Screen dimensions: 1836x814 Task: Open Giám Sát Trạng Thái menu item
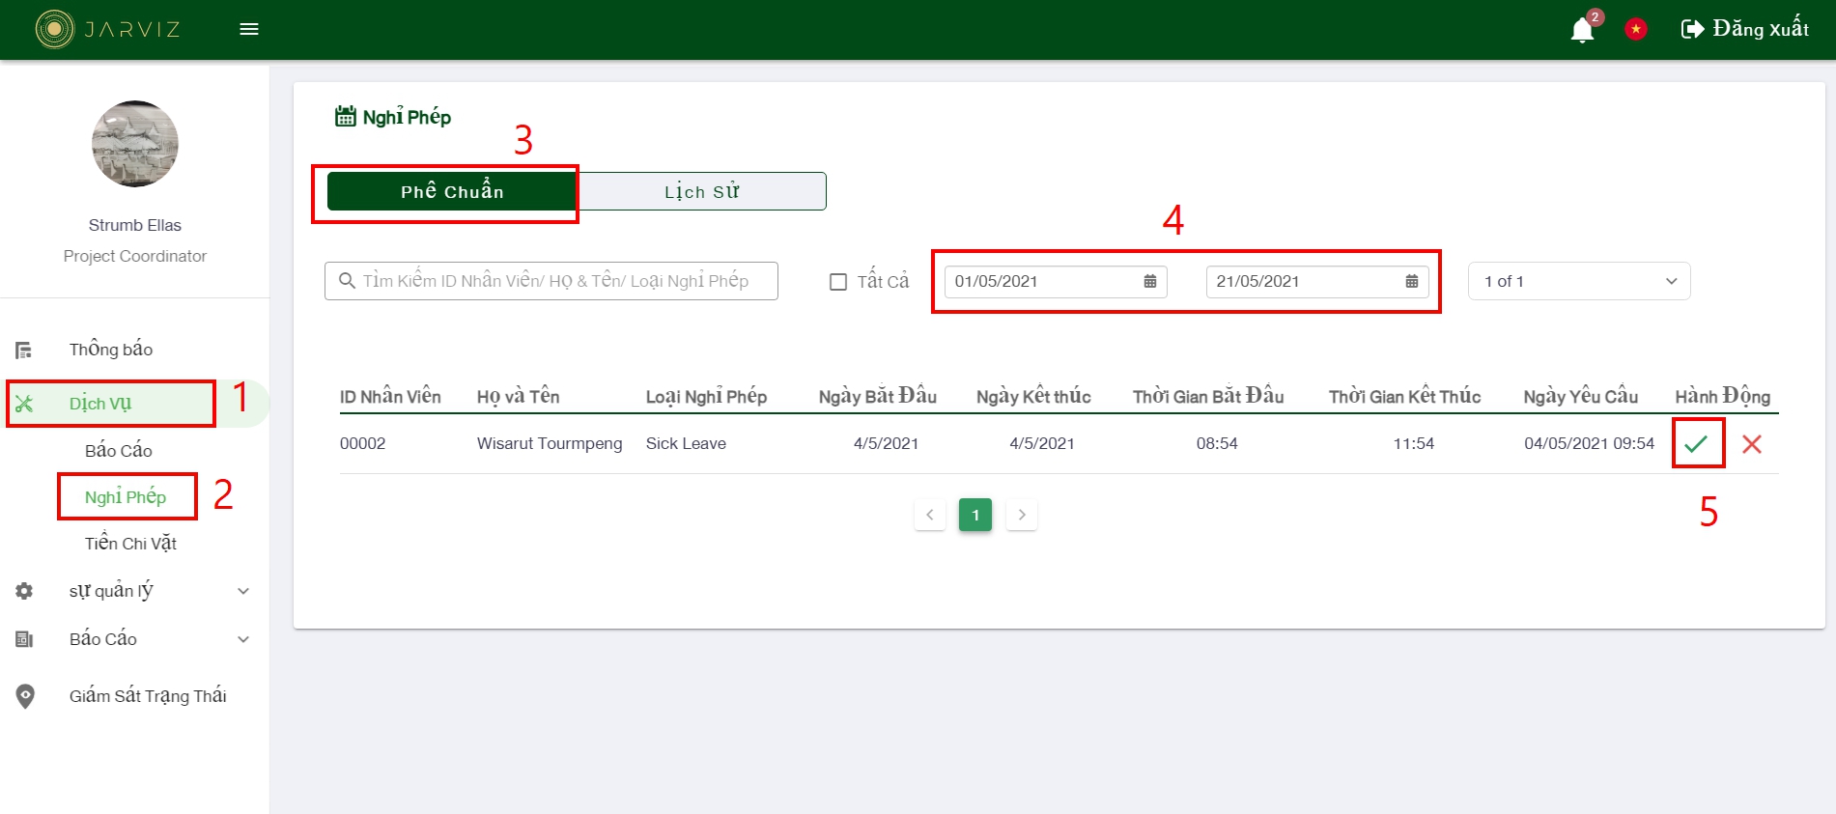(x=147, y=696)
